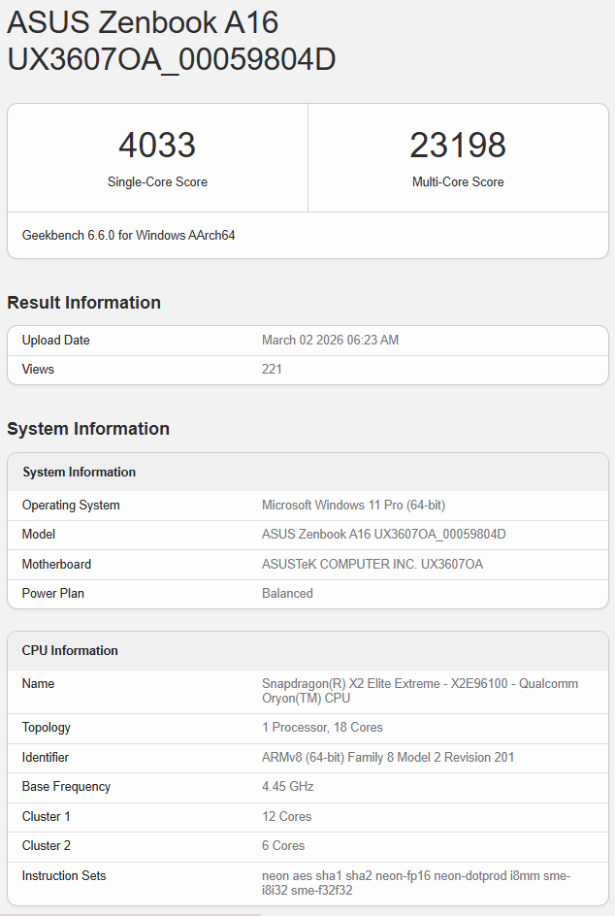Click the Motherboard value ASUSTeK COMPUTER INC.
The width and height of the screenshot is (615, 916).
click(372, 565)
